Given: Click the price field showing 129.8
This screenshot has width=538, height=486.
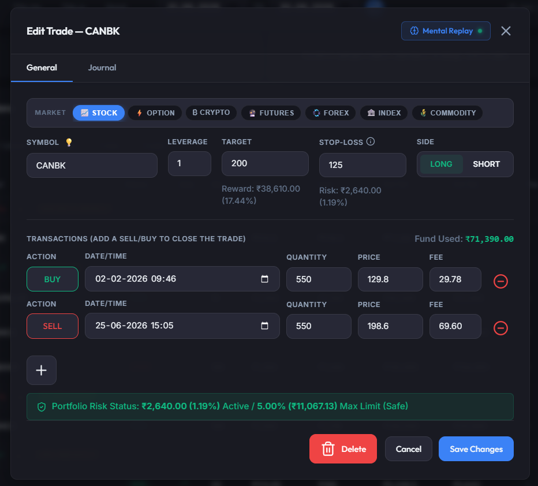Looking at the screenshot, I should (x=390, y=279).
